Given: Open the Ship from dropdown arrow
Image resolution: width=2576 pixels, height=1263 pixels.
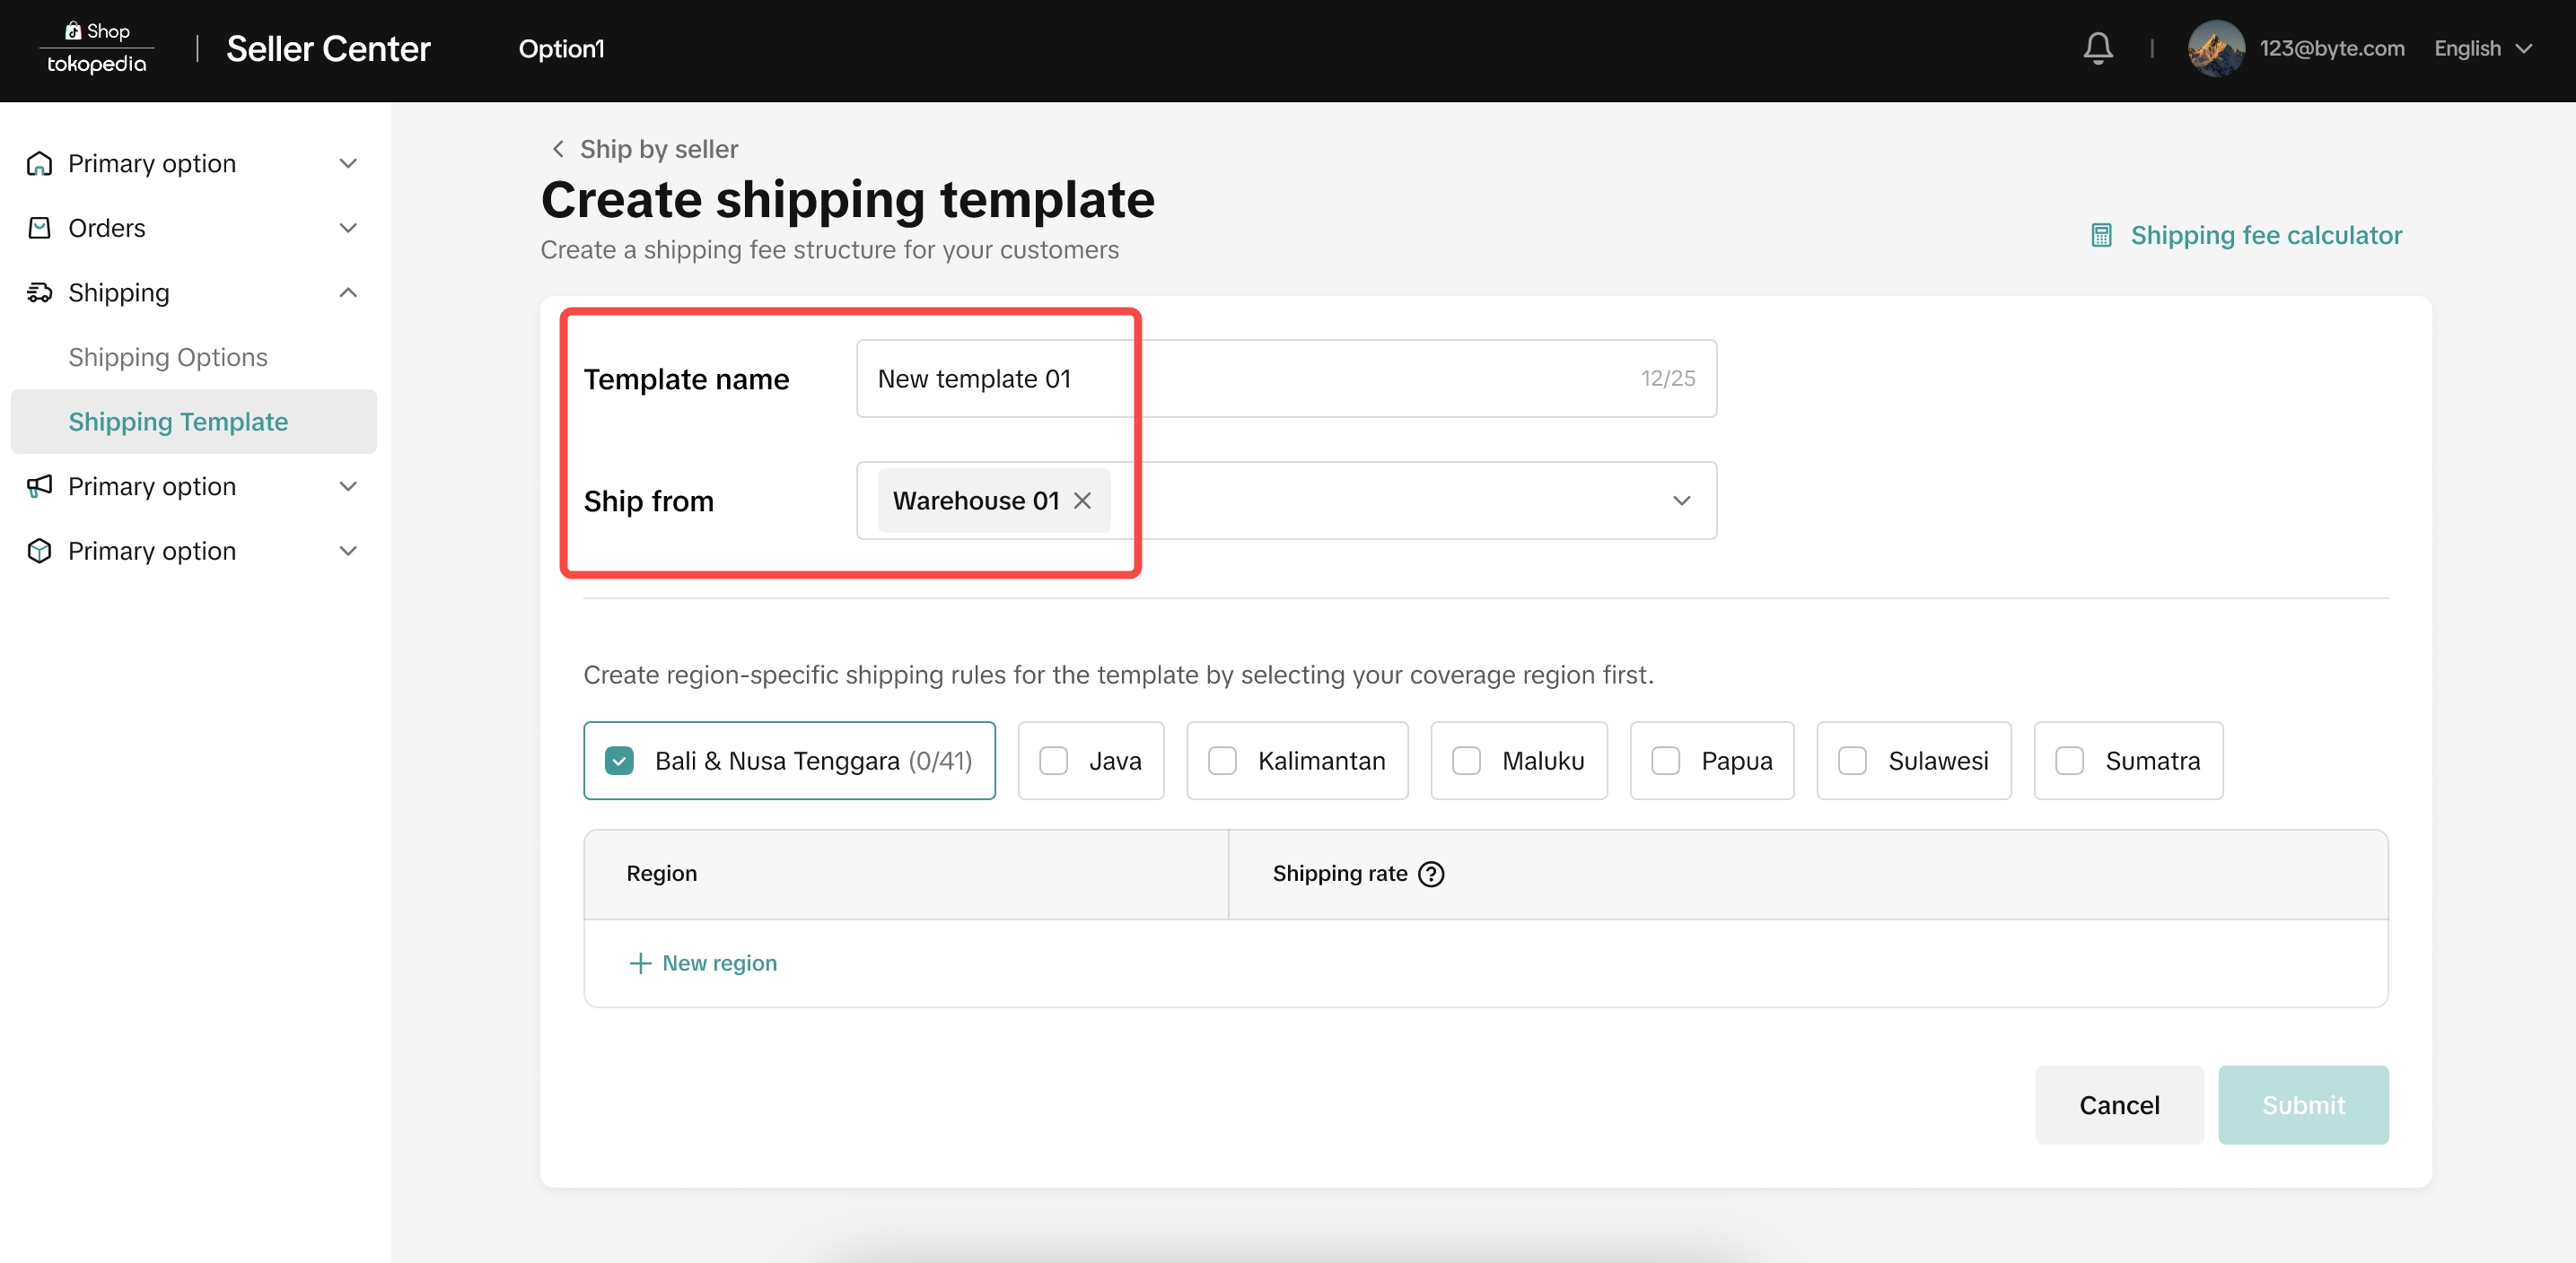Looking at the screenshot, I should pyautogui.click(x=1681, y=501).
